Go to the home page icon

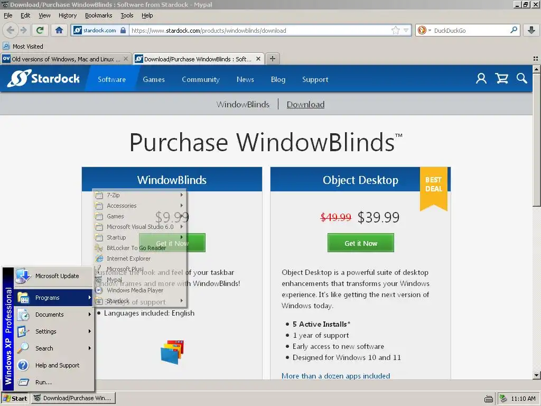59,30
